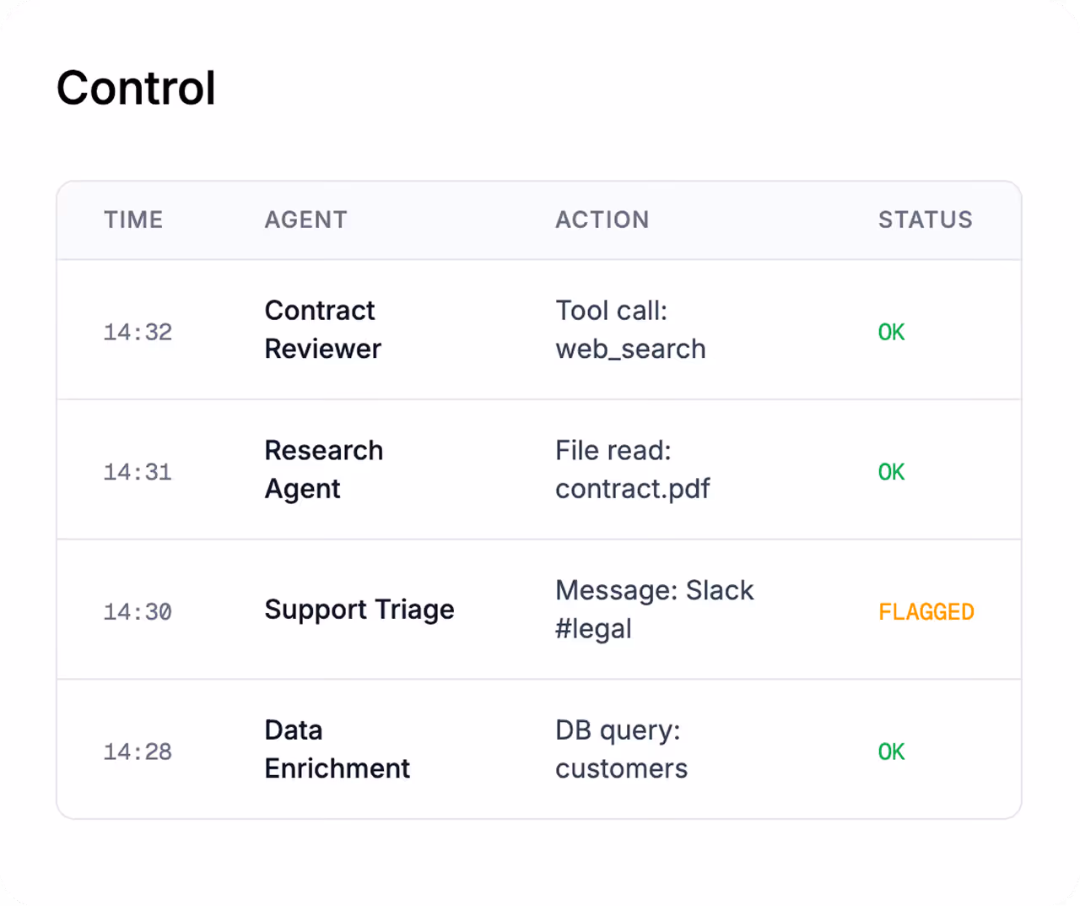1080x906 pixels.
Task: Click the ACTION column header
Action: 602,220
